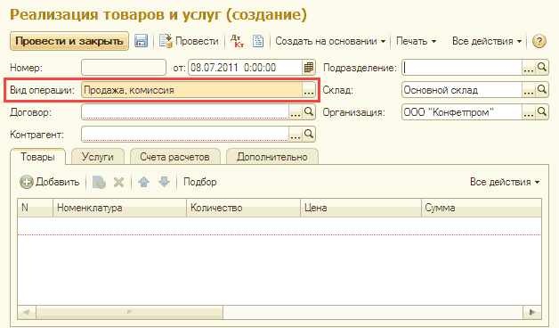Click the Цена column header
The image size is (559, 328).
[361, 208]
